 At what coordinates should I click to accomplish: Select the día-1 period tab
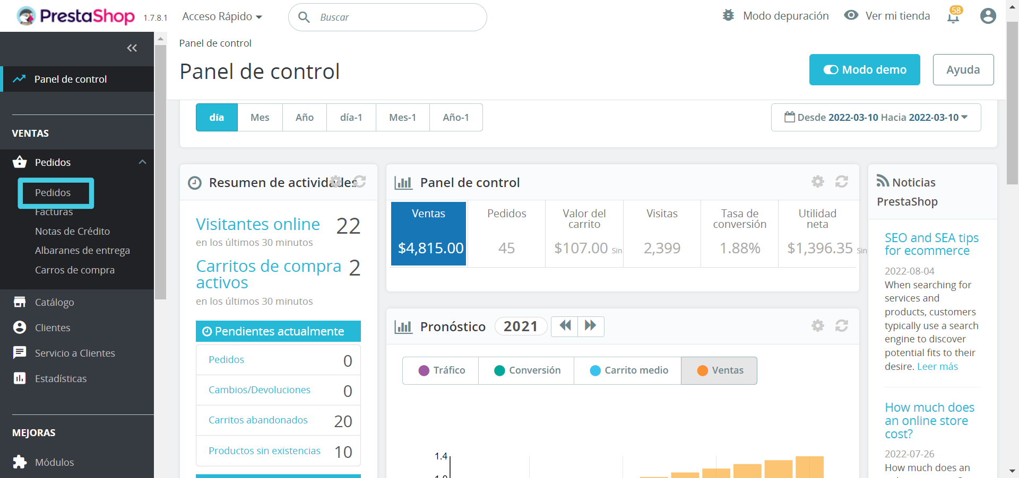click(x=351, y=117)
